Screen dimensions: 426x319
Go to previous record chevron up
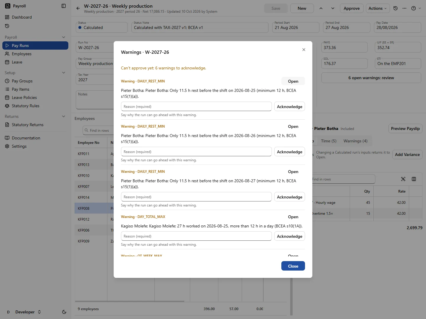321,8
